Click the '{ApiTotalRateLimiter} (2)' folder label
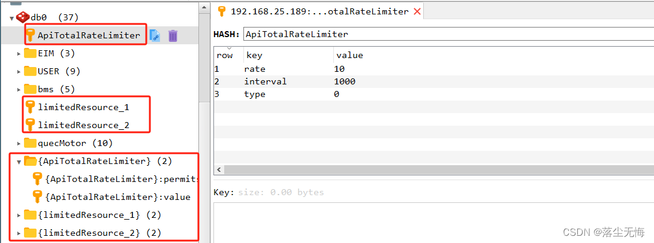This screenshot has width=654, height=243. [x=105, y=162]
